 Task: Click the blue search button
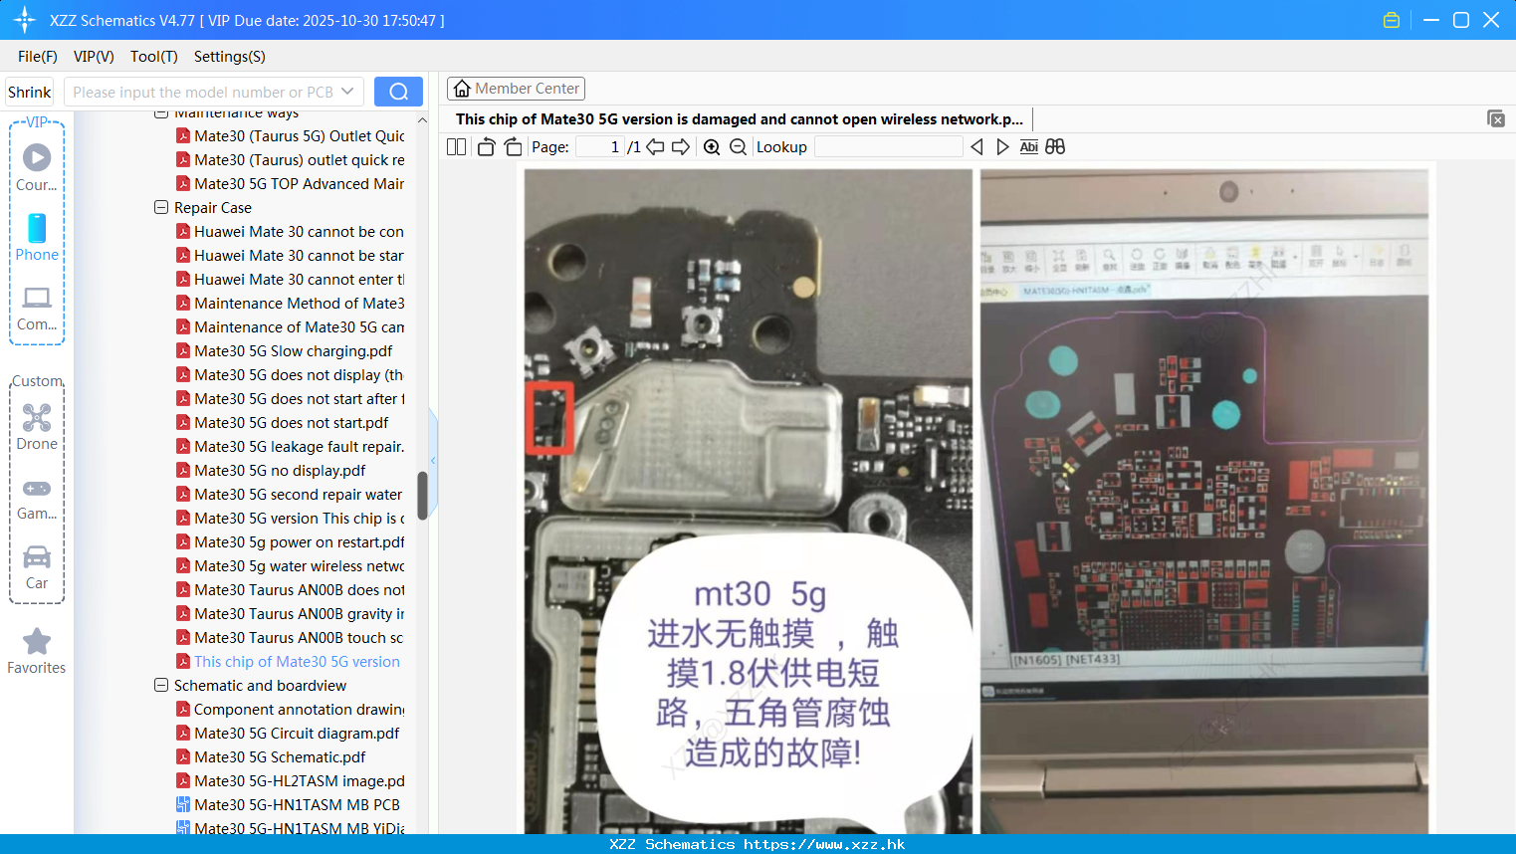398,92
